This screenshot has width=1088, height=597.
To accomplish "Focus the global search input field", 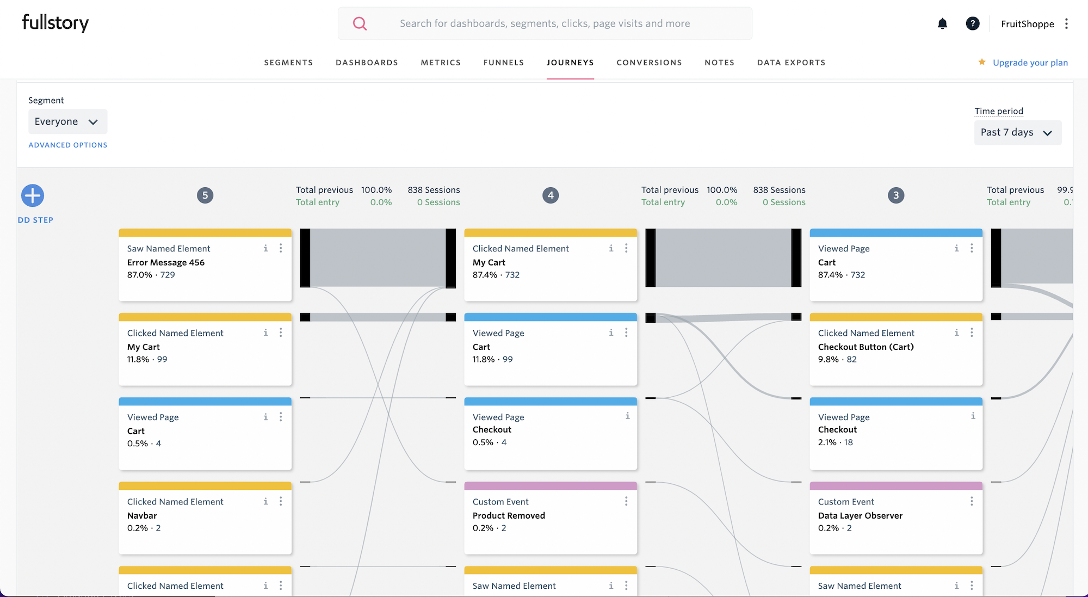I will point(544,23).
